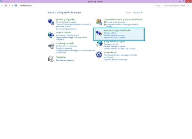Click the Cuentas de usuario people icon
Image resolution: width=192 pixels, height=139 pixels.
[99, 22]
